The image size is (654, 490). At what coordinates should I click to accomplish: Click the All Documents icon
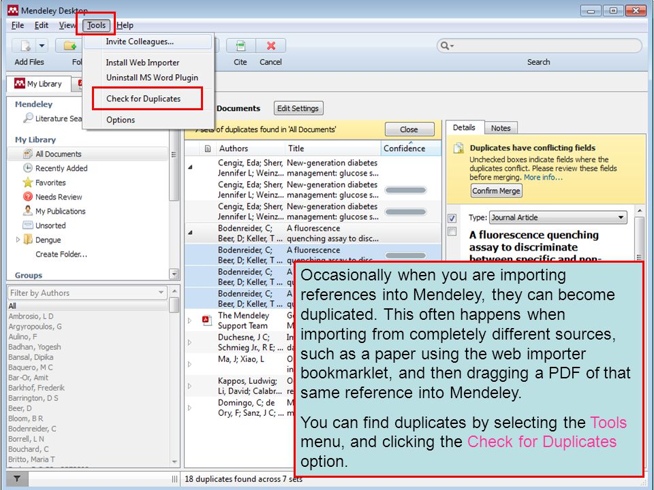tap(27, 154)
